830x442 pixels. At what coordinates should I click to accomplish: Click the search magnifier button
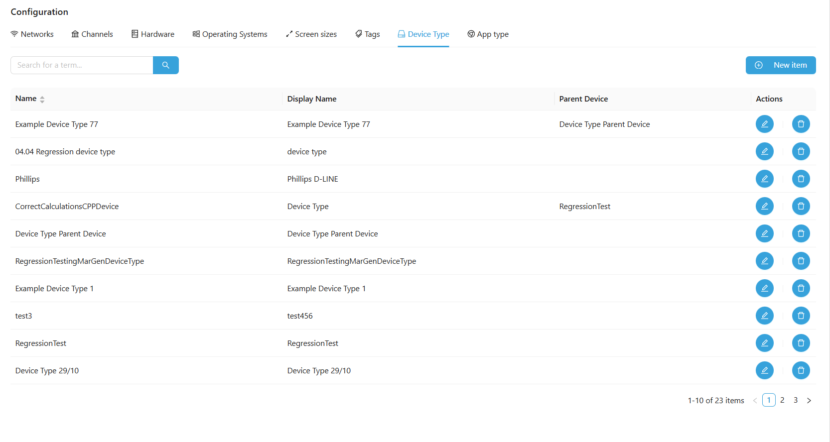pyautogui.click(x=165, y=65)
